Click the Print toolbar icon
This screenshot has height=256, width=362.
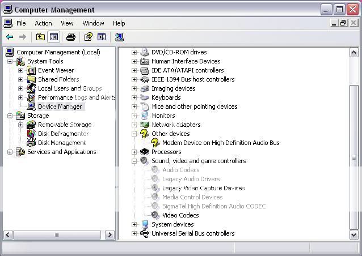(70, 37)
